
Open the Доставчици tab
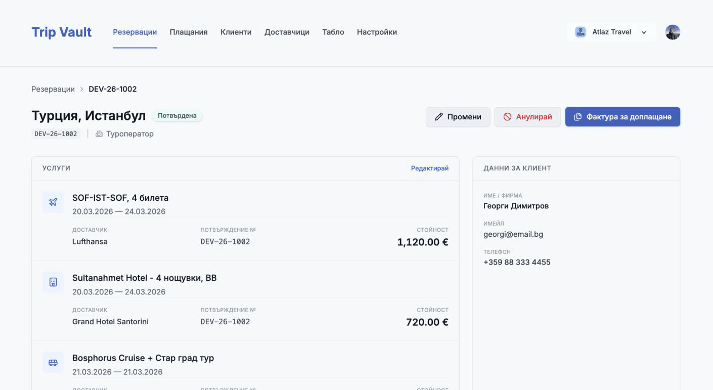(x=287, y=32)
